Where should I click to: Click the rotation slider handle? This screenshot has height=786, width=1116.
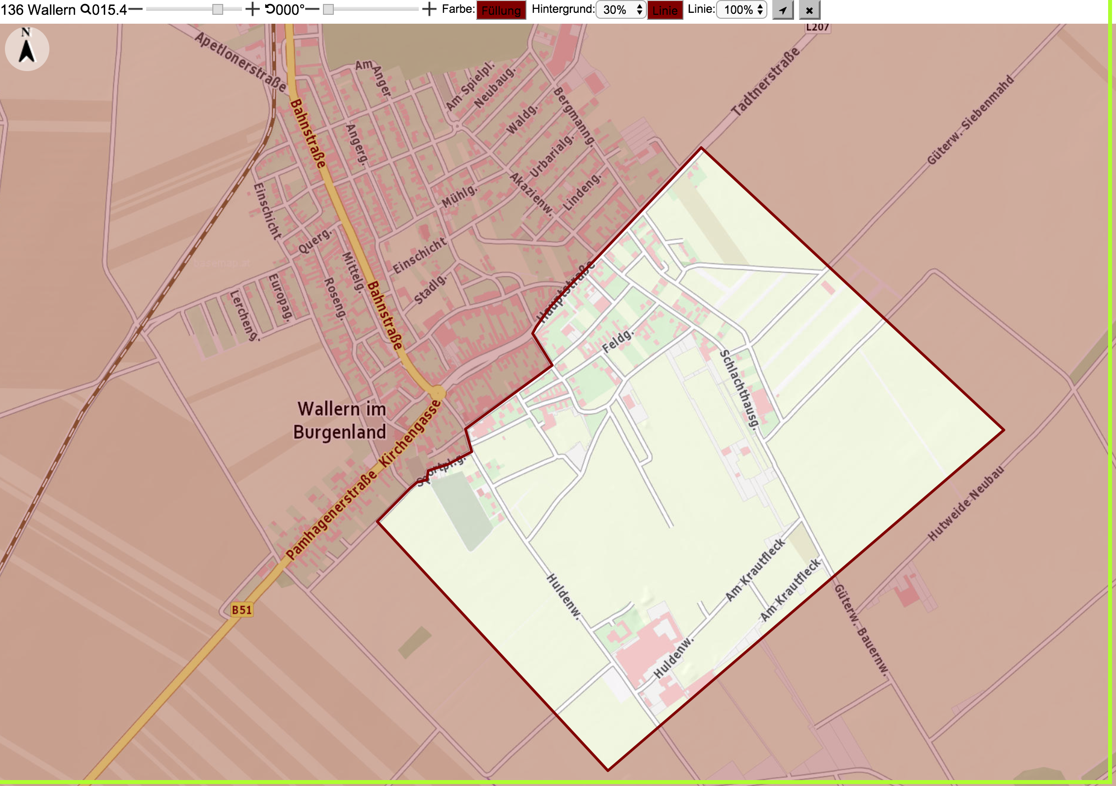point(328,9)
